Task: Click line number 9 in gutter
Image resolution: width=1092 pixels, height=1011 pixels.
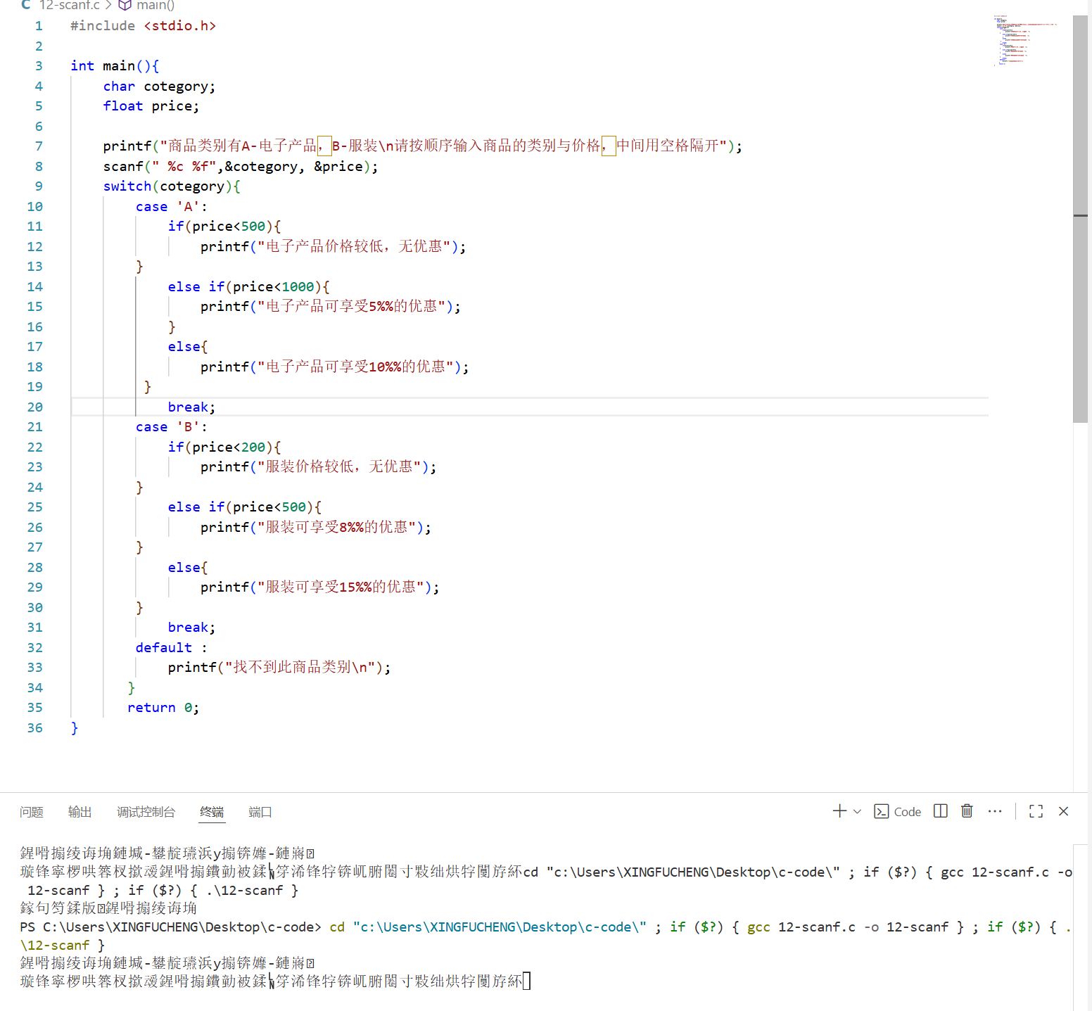Action: point(39,186)
